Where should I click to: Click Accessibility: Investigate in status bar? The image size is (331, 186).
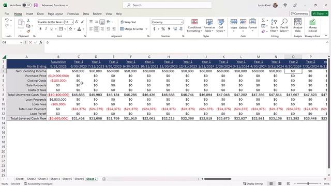[38, 184]
